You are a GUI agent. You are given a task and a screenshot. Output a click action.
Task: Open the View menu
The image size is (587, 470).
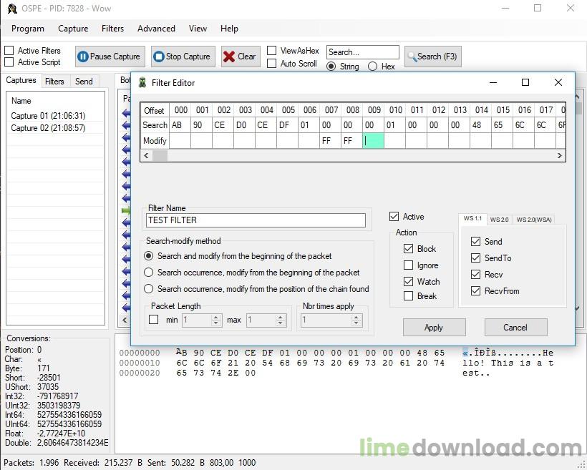198,29
